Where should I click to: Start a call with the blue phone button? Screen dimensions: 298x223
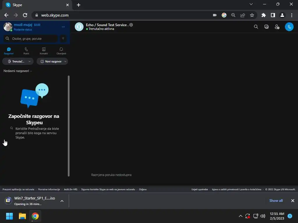(x=289, y=27)
